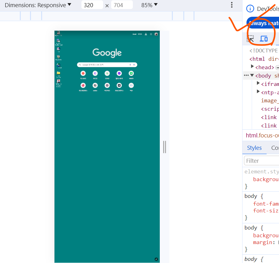Click the Filter styles input

[262, 161]
